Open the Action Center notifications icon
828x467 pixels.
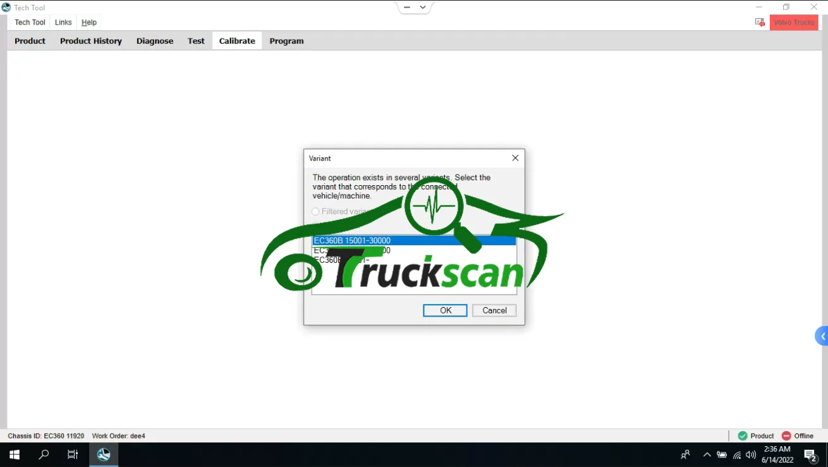810,455
